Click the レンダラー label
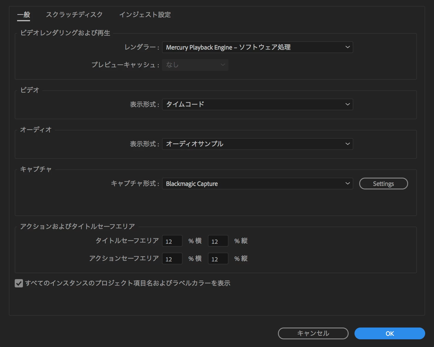The height and width of the screenshot is (347, 434). point(142,47)
